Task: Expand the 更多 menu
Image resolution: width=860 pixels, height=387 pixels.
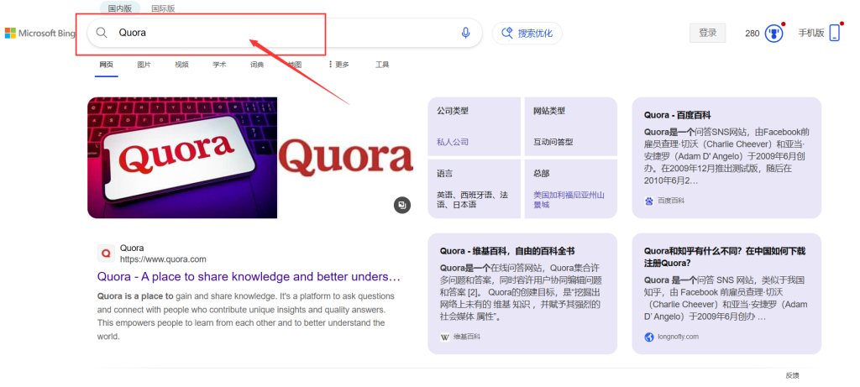Action: click(339, 64)
